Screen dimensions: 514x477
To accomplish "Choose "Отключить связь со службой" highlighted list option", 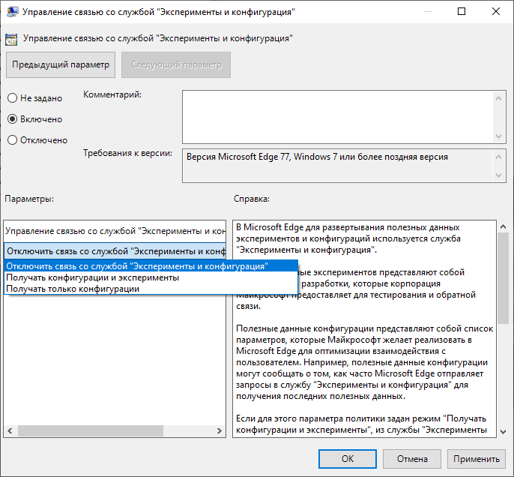I will pos(151,266).
